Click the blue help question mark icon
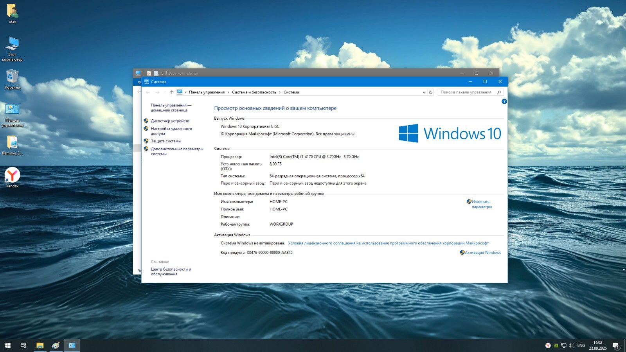626x352 pixels. tap(504, 101)
